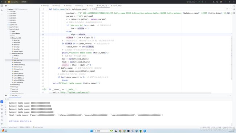The width and height of the screenshot is (236, 133).
Task: Open Python Packages tool window icon
Action: [x=2, y=109]
